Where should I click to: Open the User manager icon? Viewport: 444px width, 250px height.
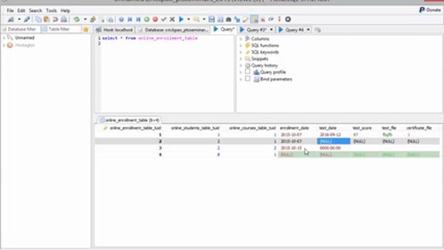point(93,19)
